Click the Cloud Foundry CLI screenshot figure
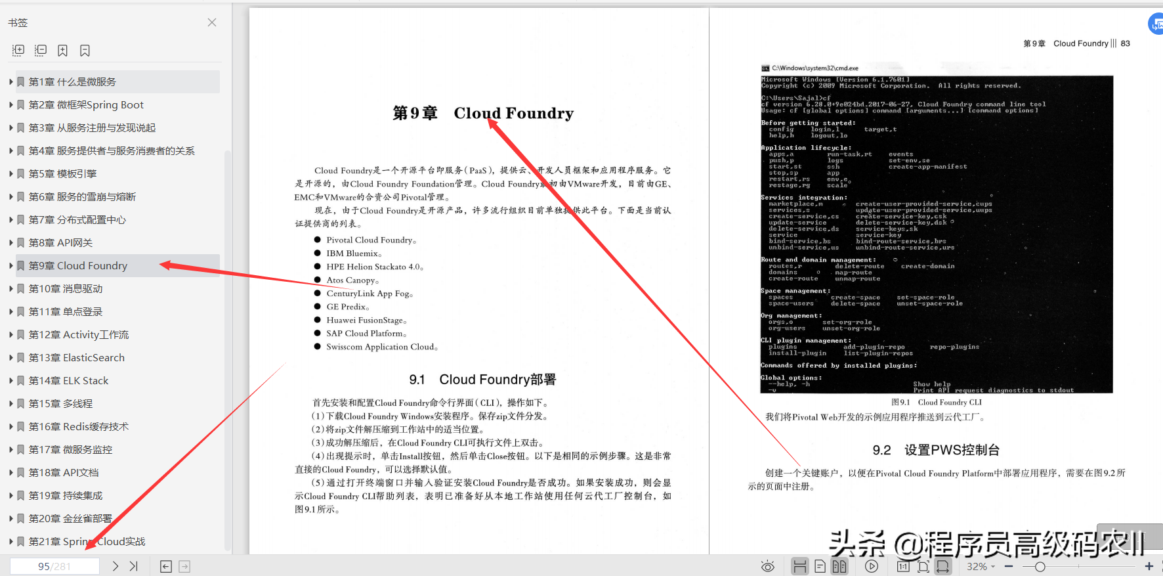 (x=937, y=234)
